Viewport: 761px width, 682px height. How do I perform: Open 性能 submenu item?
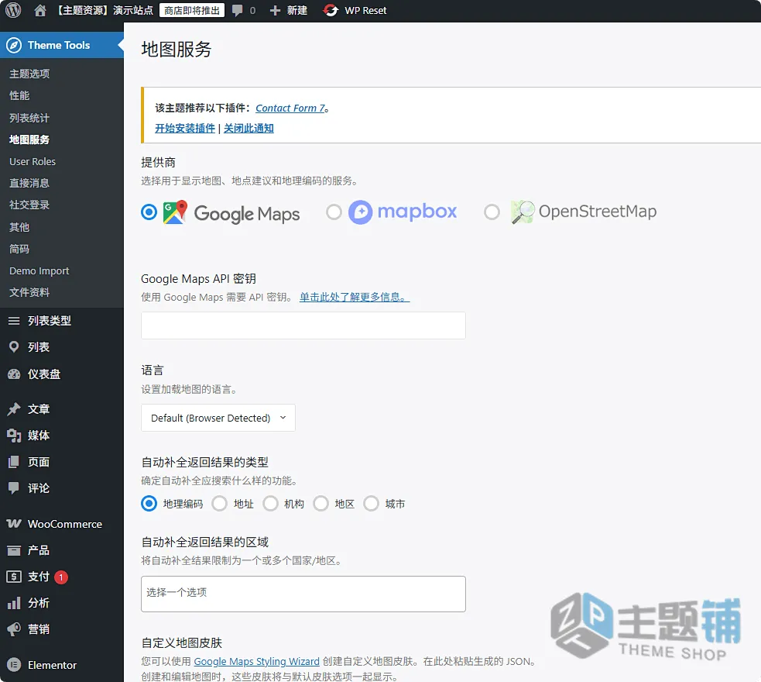[19, 95]
